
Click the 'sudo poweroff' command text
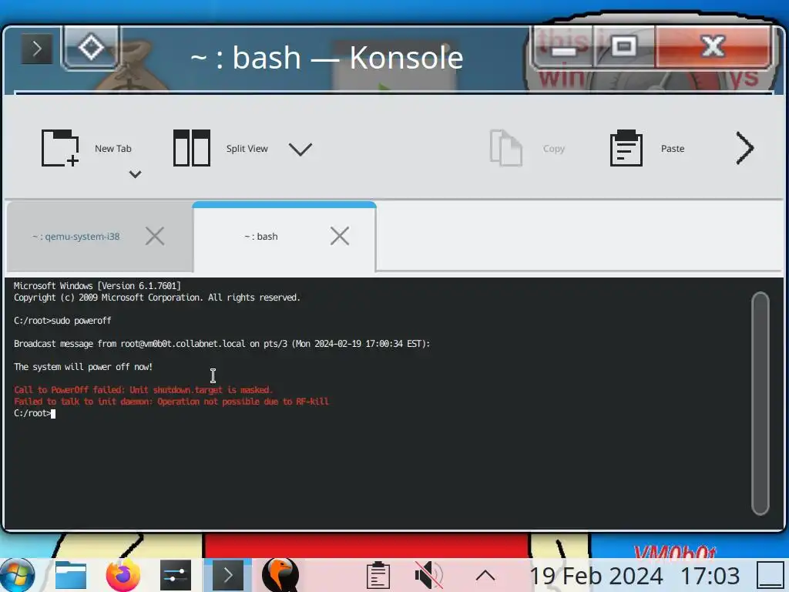click(x=81, y=321)
